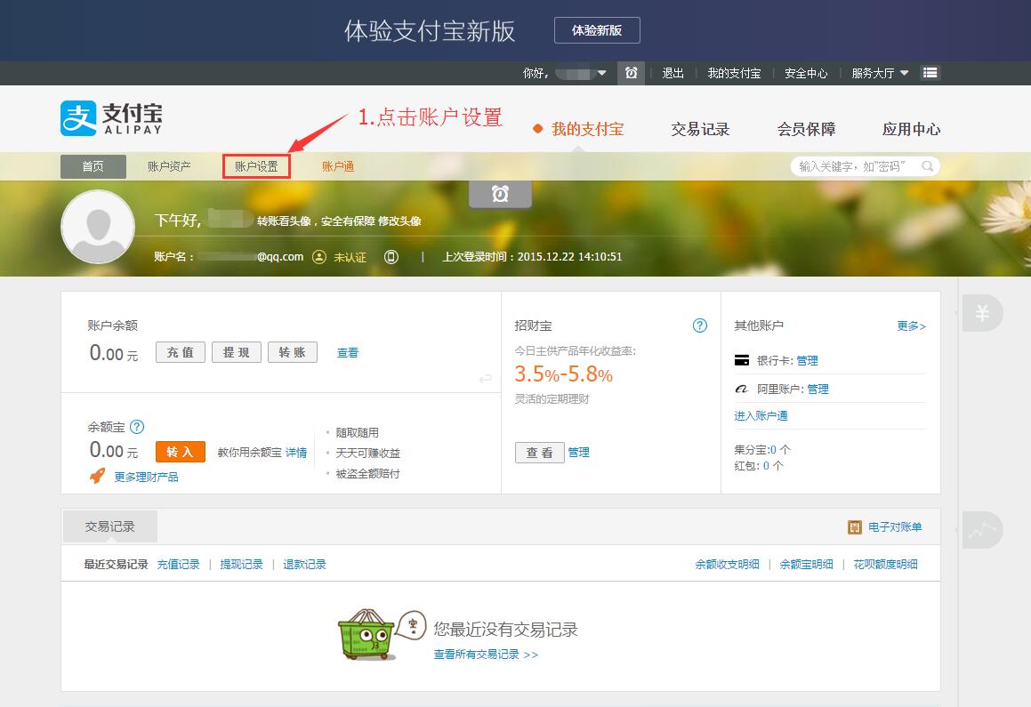Screen dimensions: 1031x707
Task: Click the shopping basket mascot image
Action: (x=366, y=633)
